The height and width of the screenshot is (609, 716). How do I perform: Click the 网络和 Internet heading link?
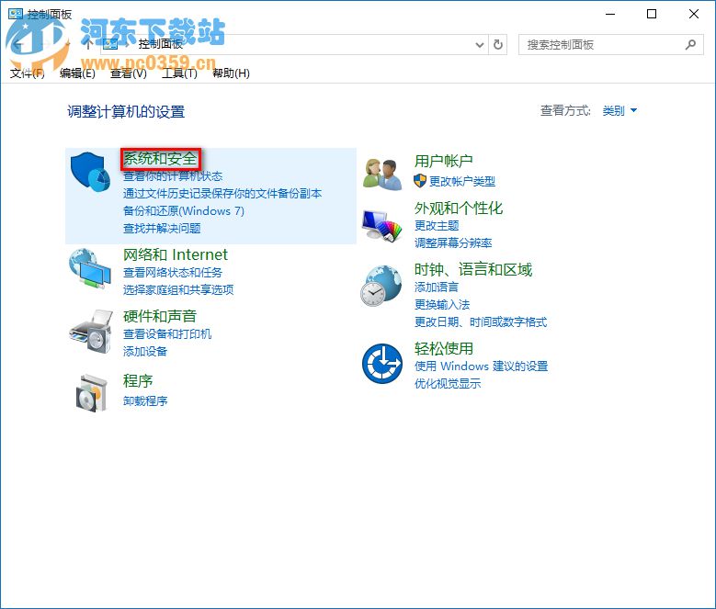pos(176,254)
